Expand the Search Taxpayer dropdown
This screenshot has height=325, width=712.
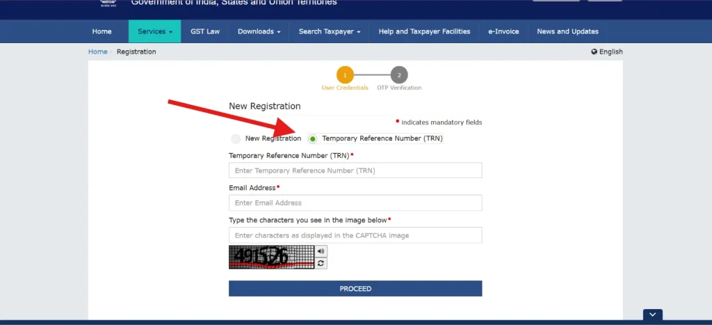[329, 31]
